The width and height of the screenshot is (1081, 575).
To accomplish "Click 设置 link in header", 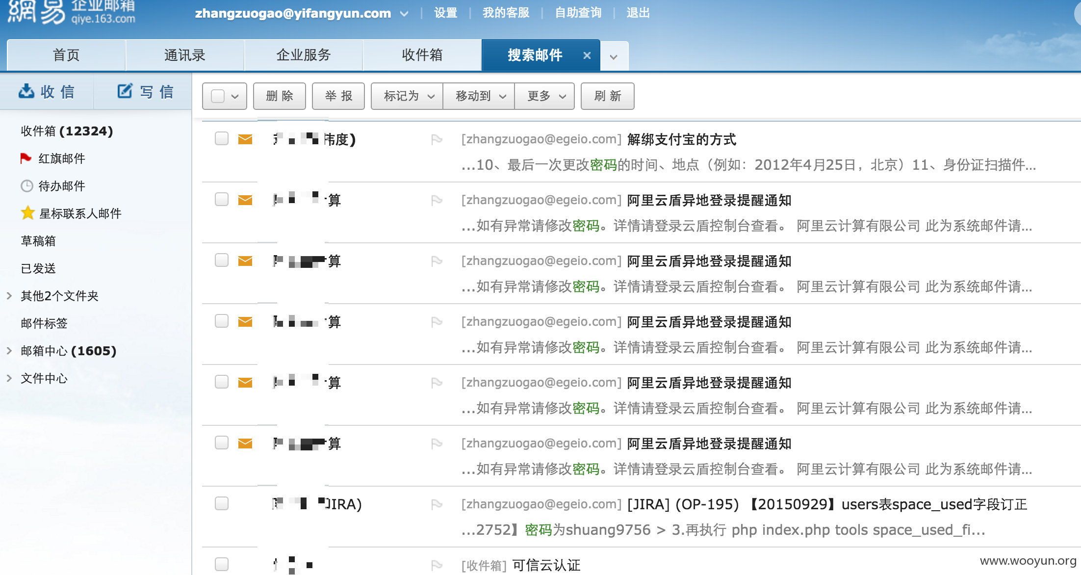I will tap(445, 13).
